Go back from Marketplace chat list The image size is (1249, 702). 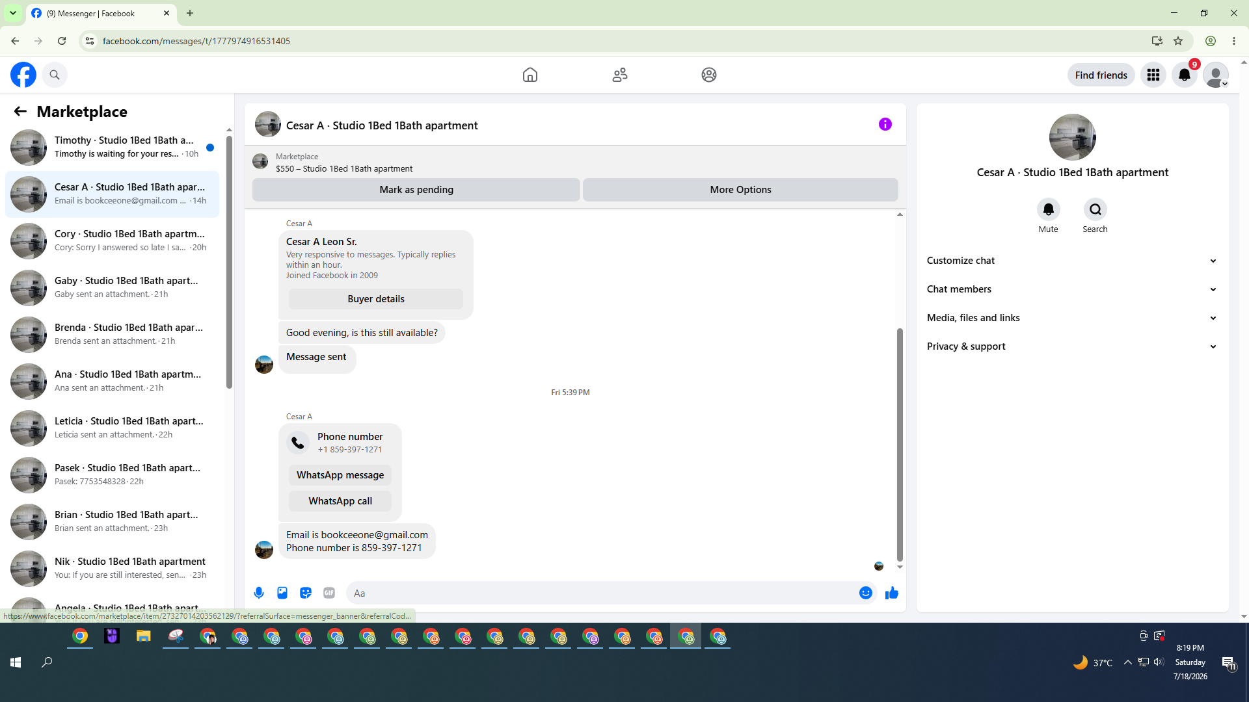pyautogui.click(x=20, y=112)
